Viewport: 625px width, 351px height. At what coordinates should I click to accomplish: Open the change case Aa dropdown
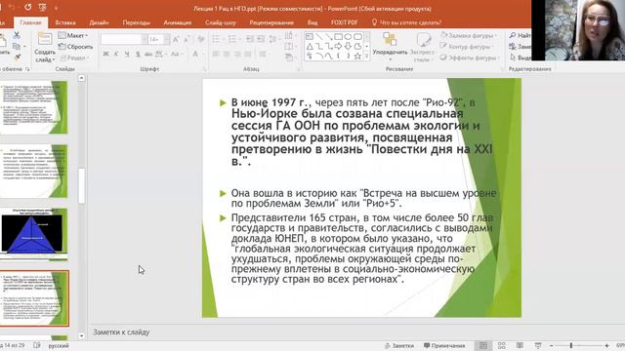(x=176, y=54)
